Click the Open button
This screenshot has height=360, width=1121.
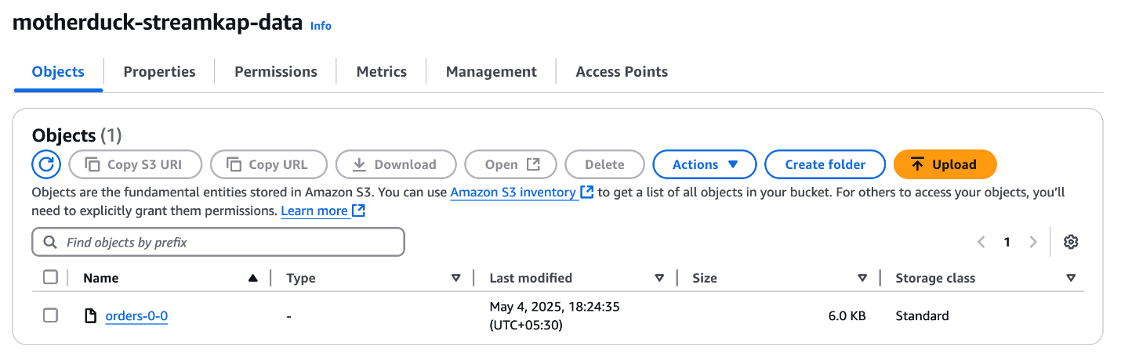click(510, 164)
